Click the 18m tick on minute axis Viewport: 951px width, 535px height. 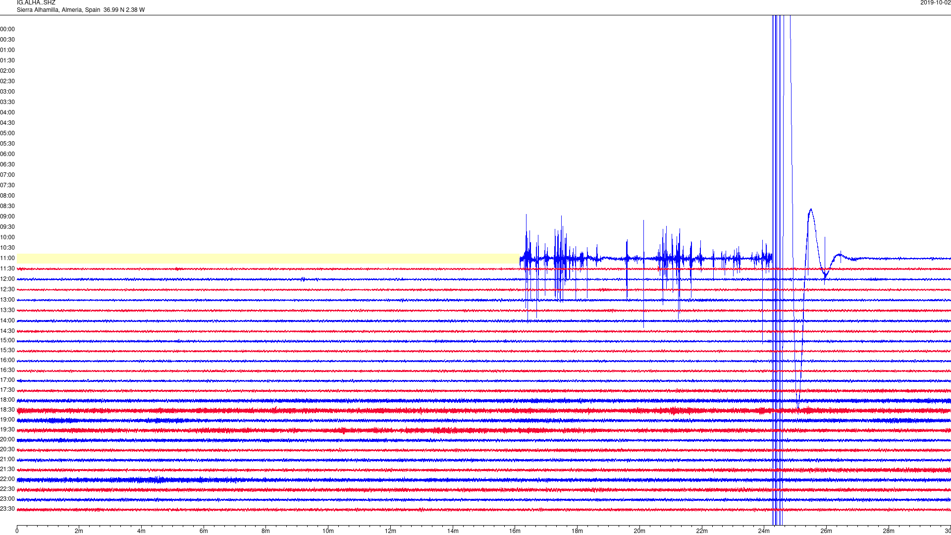point(577,531)
